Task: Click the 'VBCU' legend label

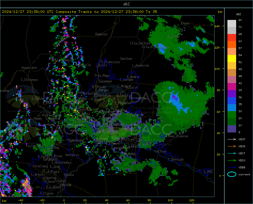Action: (242, 160)
